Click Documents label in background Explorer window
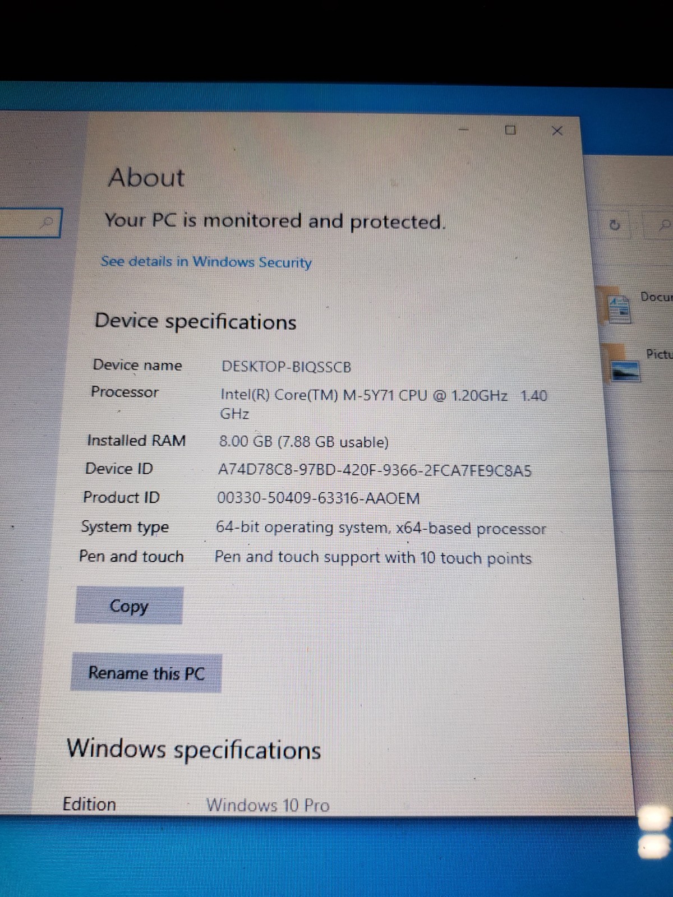This screenshot has height=897, width=673. point(656,297)
